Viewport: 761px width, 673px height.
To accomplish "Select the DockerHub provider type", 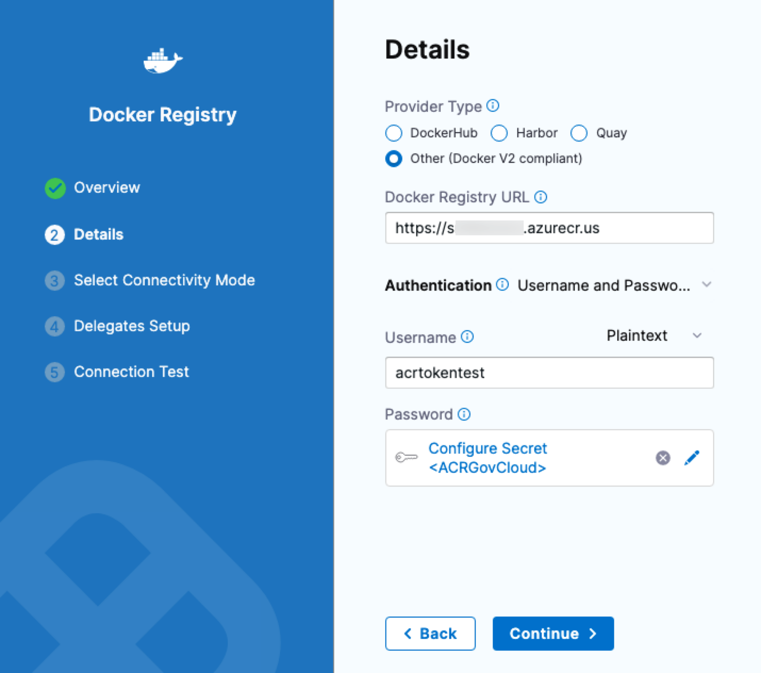I will [394, 133].
